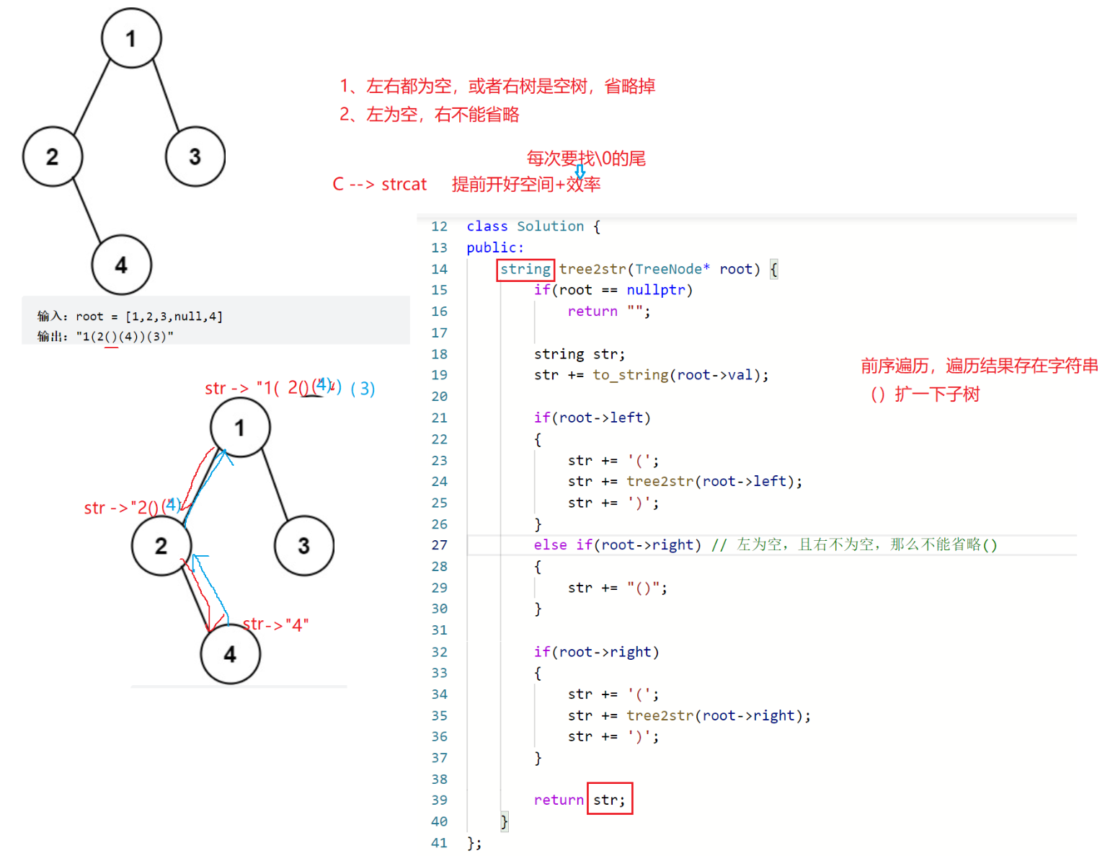Click node 1 in the annotated lower tree
This screenshot has height=856, width=1110.
(x=240, y=428)
